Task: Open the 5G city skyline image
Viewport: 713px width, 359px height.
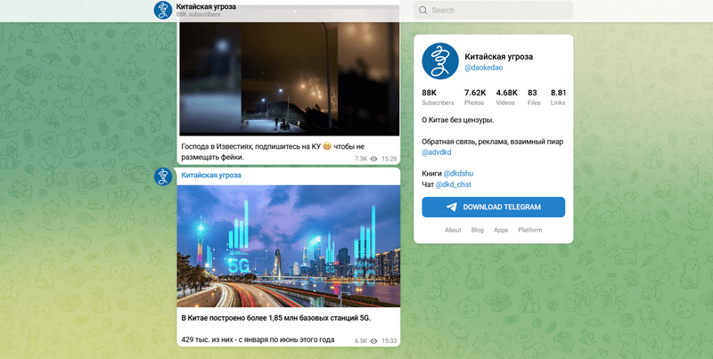Action: click(288, 246)
